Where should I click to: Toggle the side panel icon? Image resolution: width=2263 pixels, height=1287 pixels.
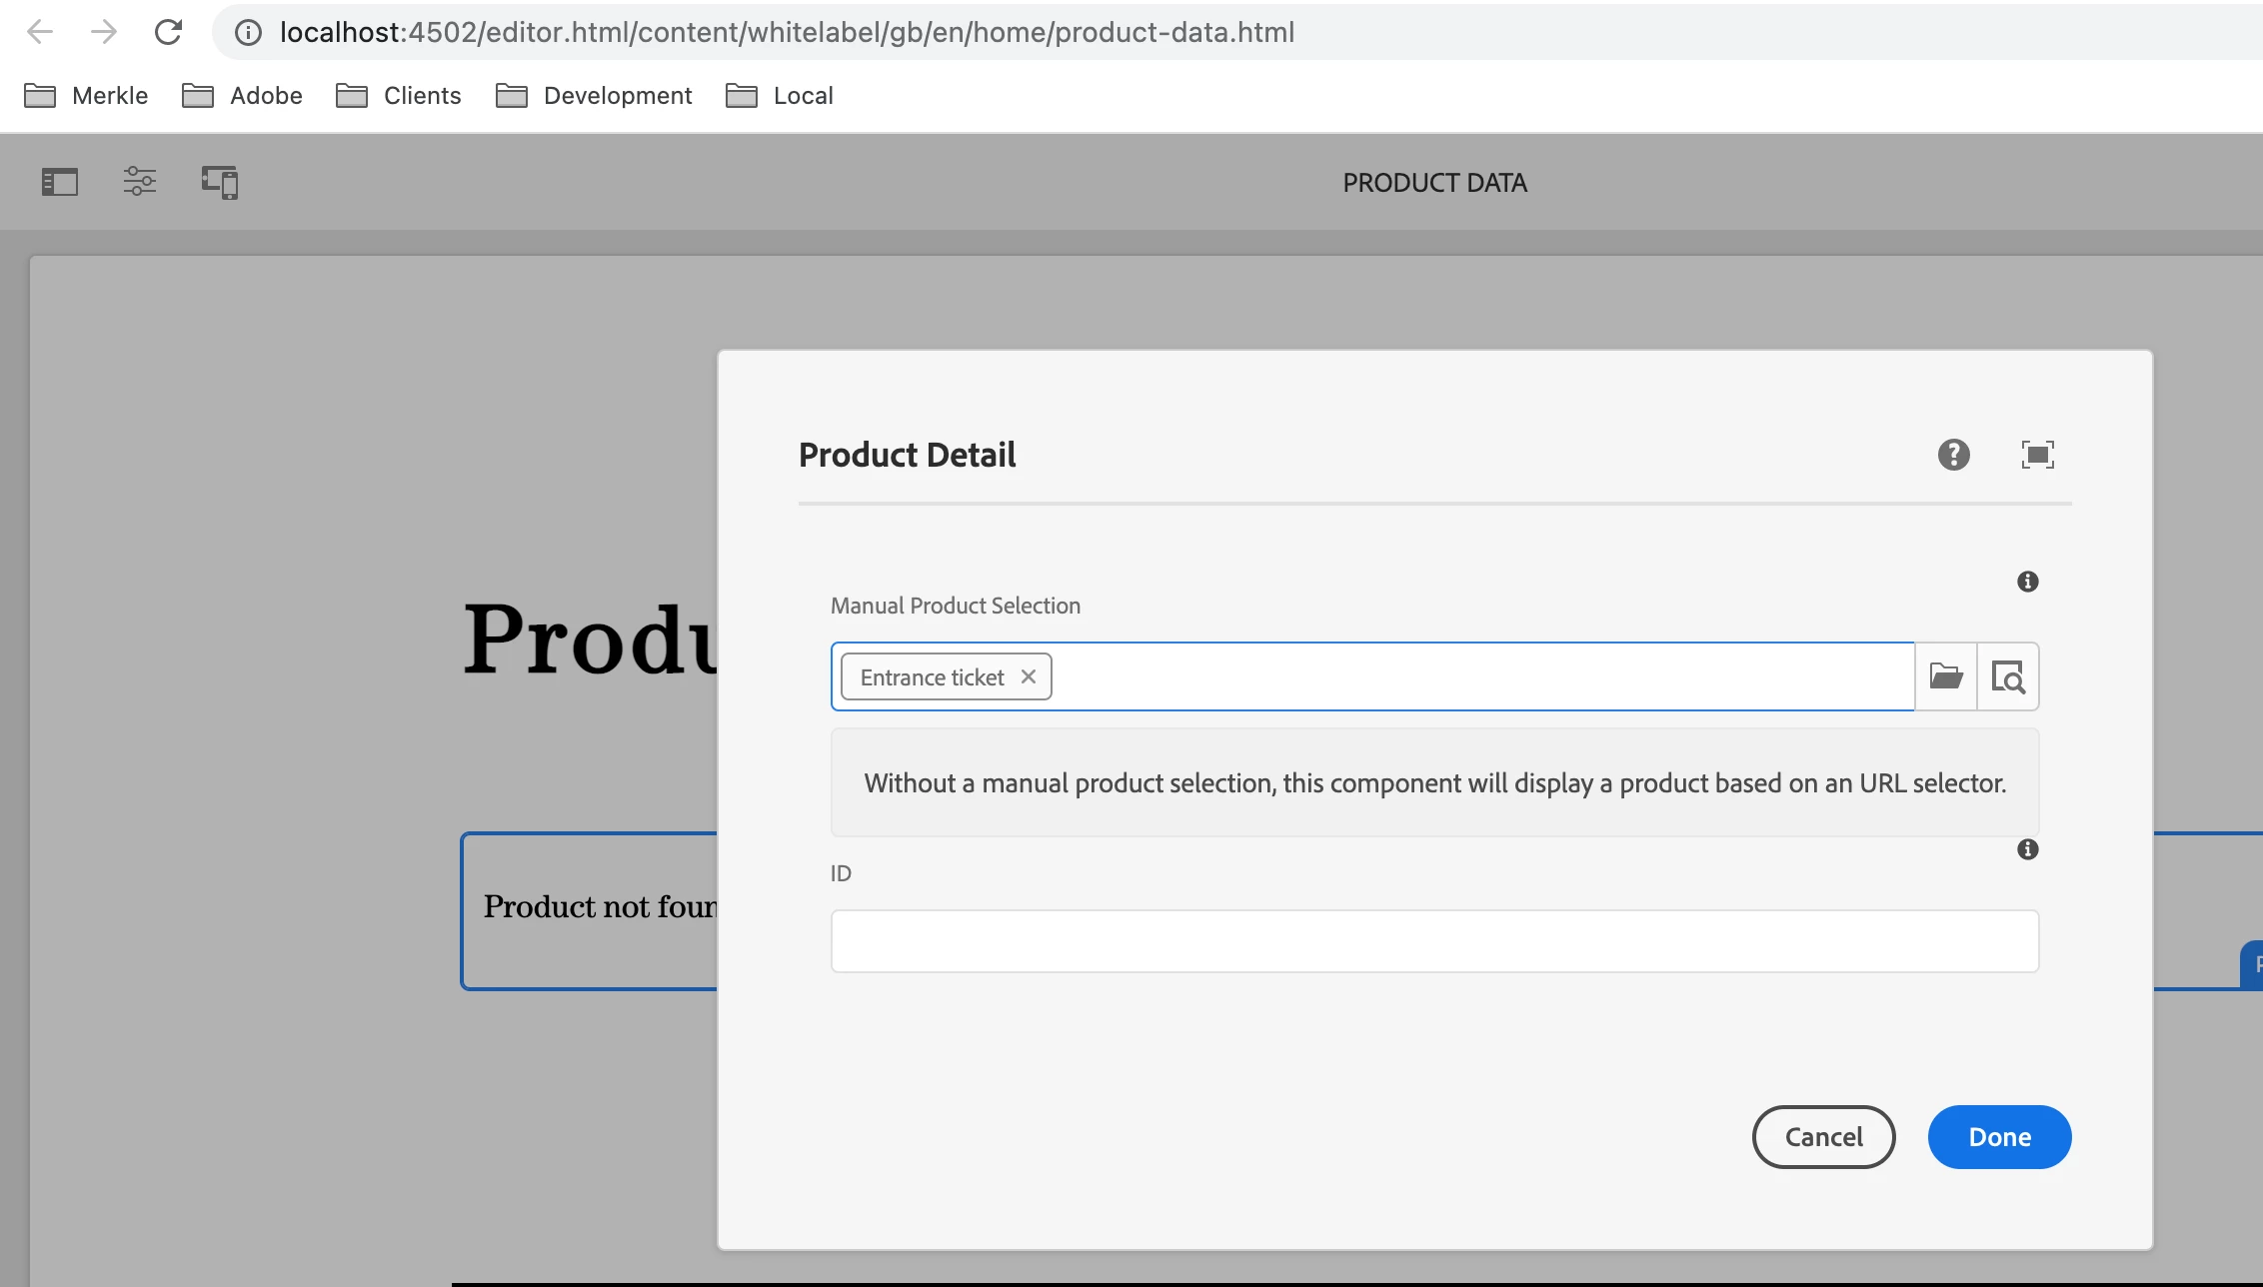[x=60, y=182]
